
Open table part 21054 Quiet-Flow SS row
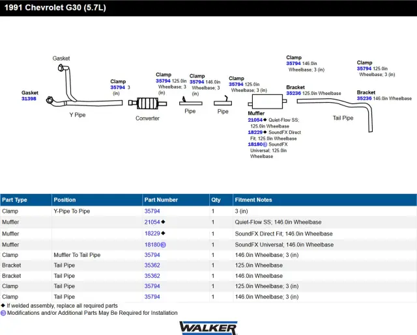[152, 222]
